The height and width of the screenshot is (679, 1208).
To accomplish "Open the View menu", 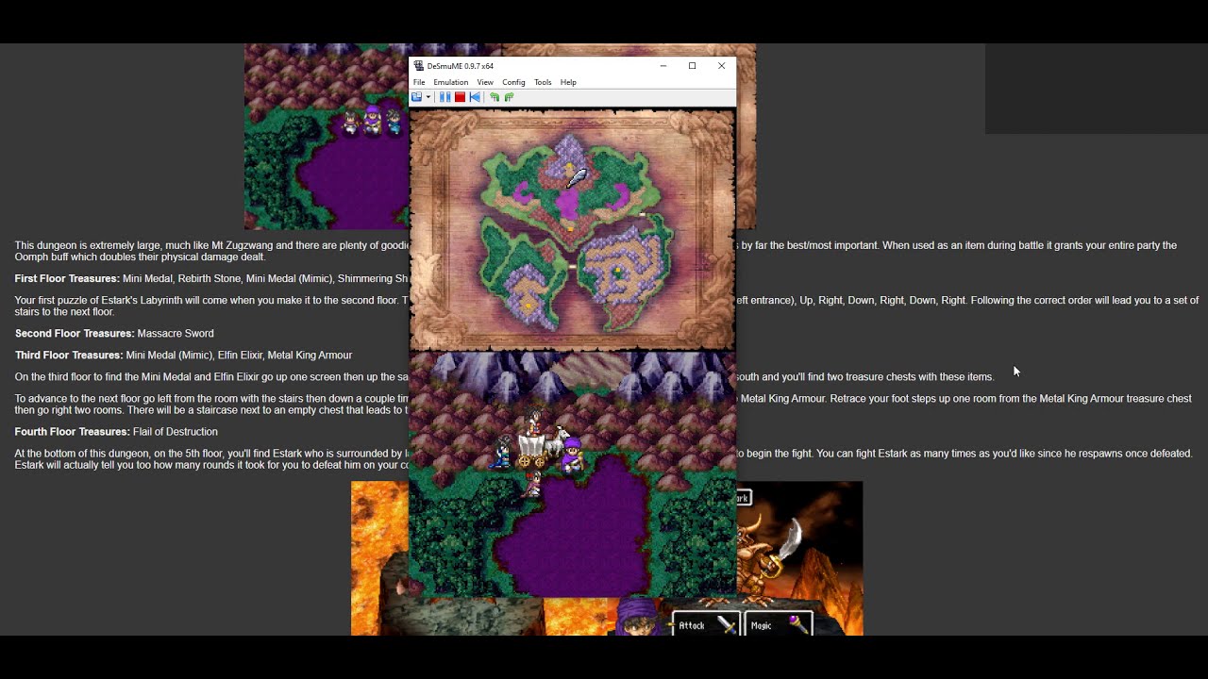I will (x=485, y=82).
